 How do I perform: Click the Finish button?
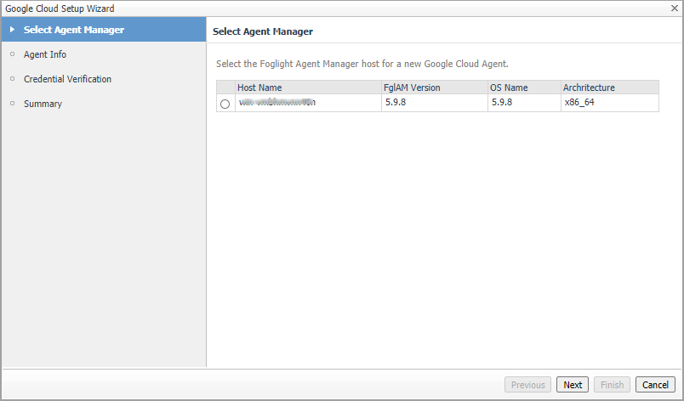612,385
